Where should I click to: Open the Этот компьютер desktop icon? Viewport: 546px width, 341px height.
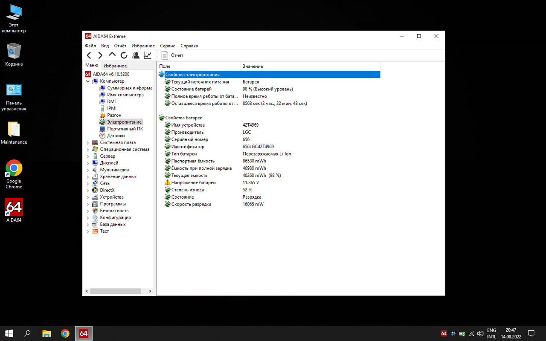pos(14,18)
